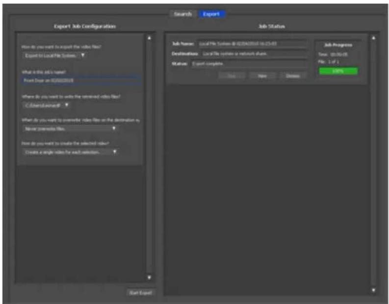The height and width of the screenshot is (304, 389).
Task: Click the Start Export button
Action: (x=141, y=293)
